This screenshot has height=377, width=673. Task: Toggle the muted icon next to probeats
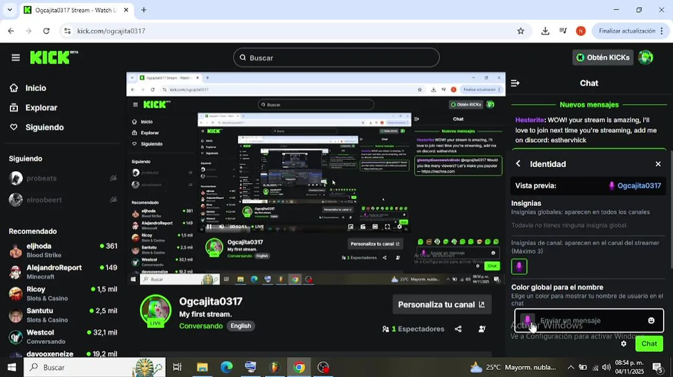pyautogui.click(x=113, y=178)
